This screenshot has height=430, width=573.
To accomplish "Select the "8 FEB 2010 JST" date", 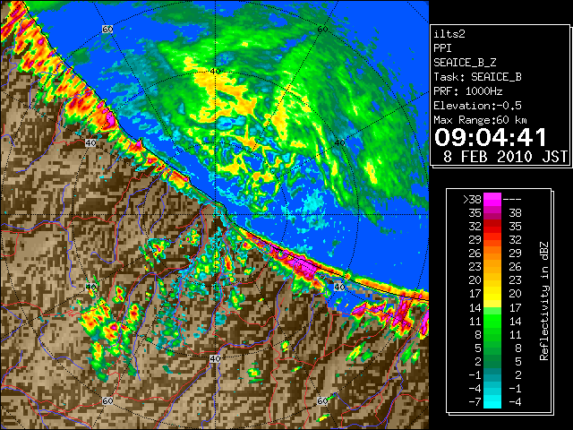I will coord(505,157).
